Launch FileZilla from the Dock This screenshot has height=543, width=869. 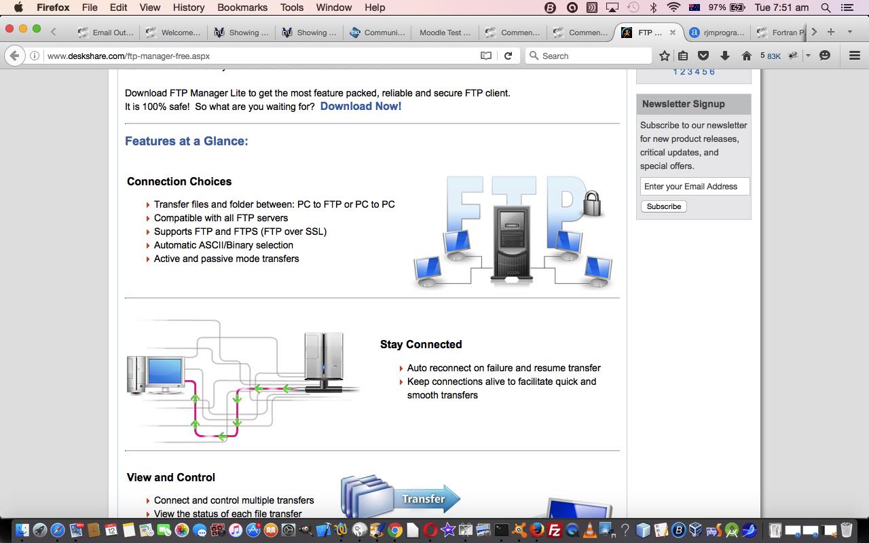click(x=554, y=529)
